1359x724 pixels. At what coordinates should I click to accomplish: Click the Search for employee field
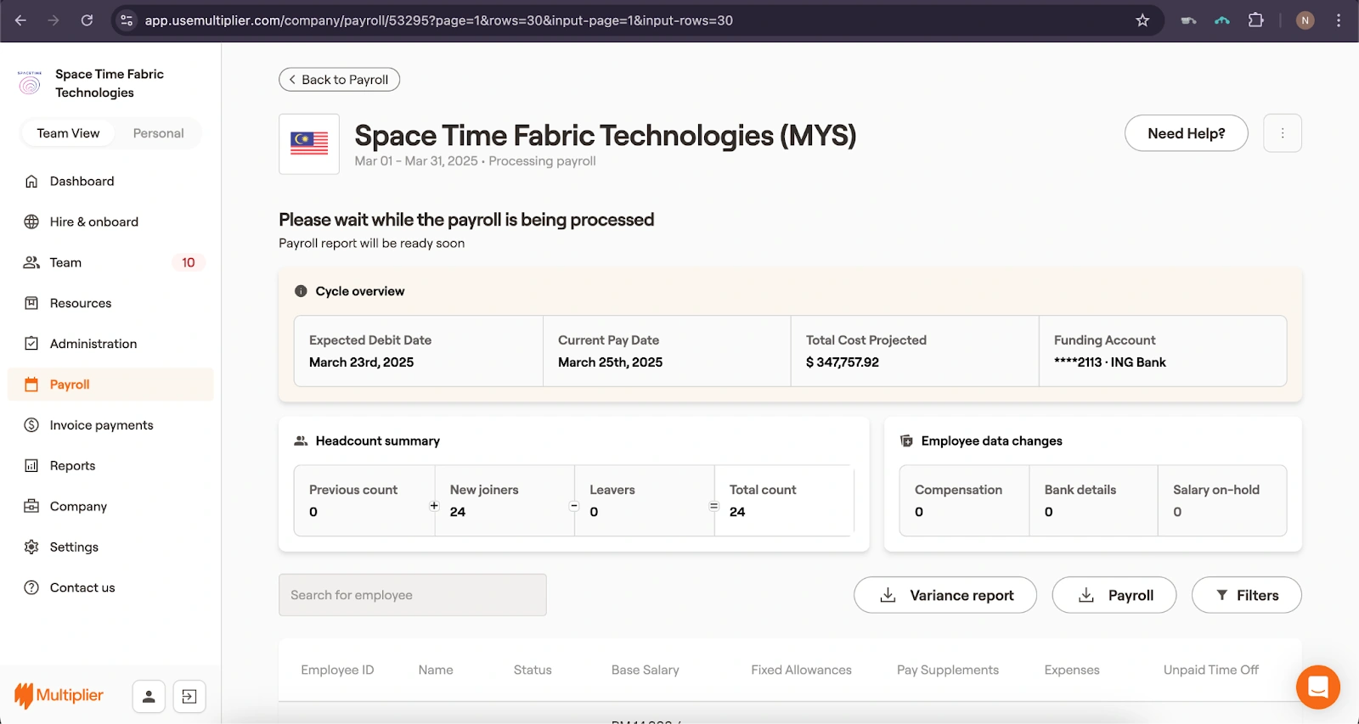tap(413, 595)
